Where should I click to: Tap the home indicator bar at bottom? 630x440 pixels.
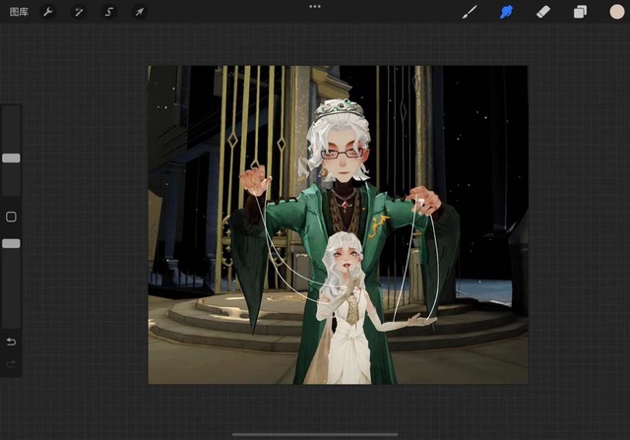(x=315, y=434)
